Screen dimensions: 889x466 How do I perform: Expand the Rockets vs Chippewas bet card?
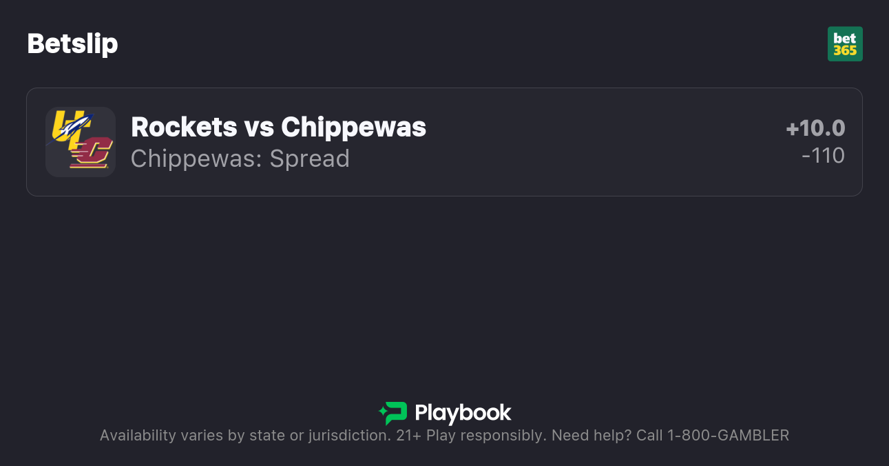pyautogui.click(x=444, y=141)
